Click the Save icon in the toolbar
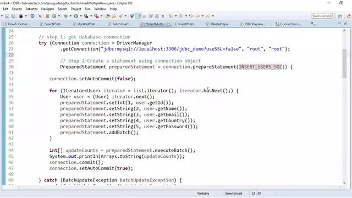This screenshot has height=198, width=352. click(7, 16)
